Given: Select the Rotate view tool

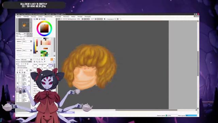Looking at the screenshot, I should coord(40,61).
